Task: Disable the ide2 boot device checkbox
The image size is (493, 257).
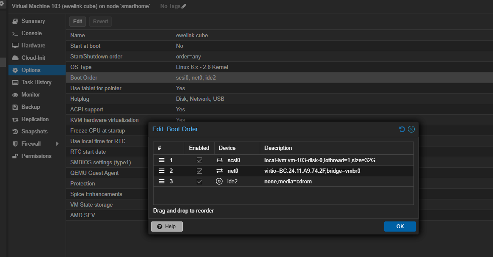Action: (199, 181)
